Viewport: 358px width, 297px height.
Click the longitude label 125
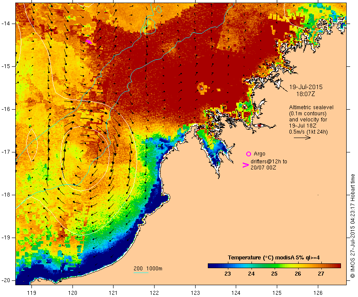coord(277,293)
